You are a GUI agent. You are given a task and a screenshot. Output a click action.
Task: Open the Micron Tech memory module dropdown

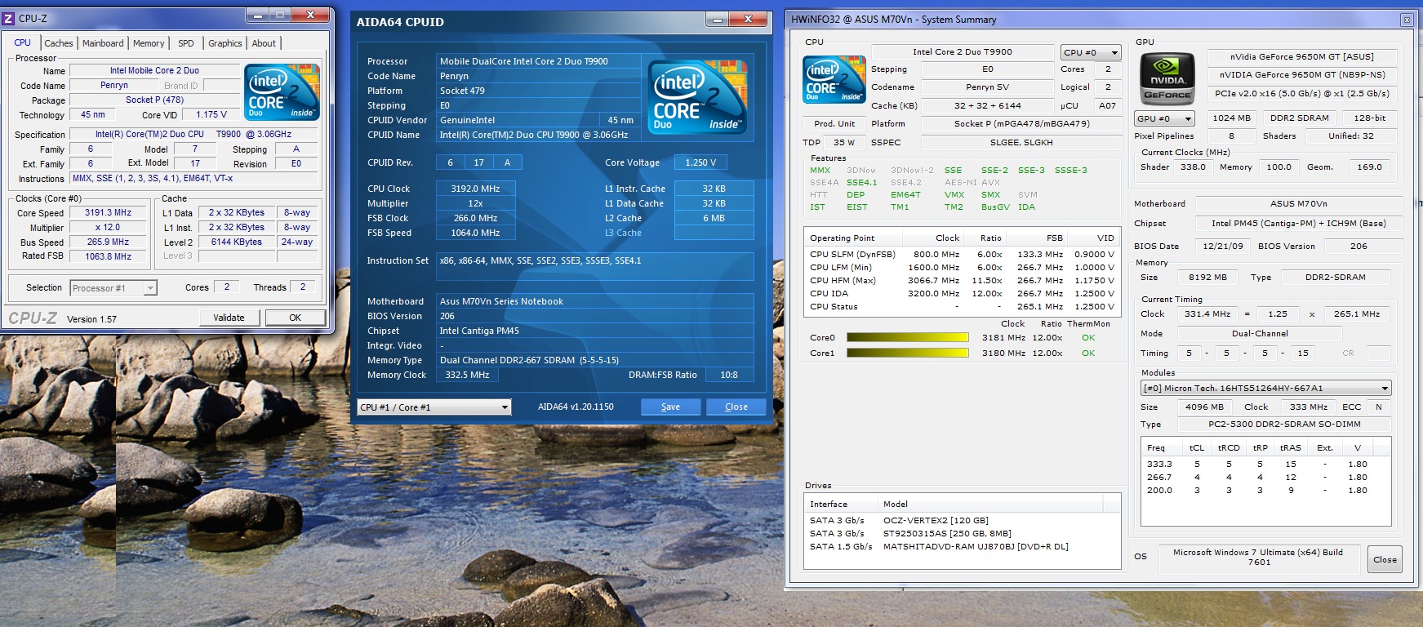pyautogui.click(x=1265, y=389)
